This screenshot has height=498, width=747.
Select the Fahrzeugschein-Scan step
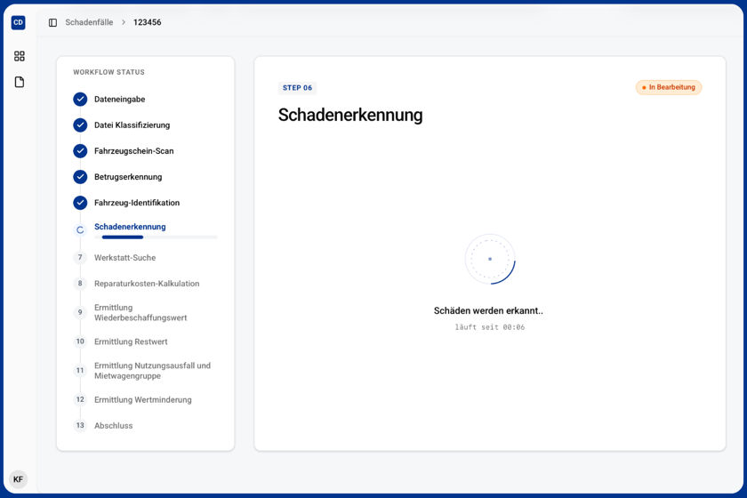click(x=134, y=150)
